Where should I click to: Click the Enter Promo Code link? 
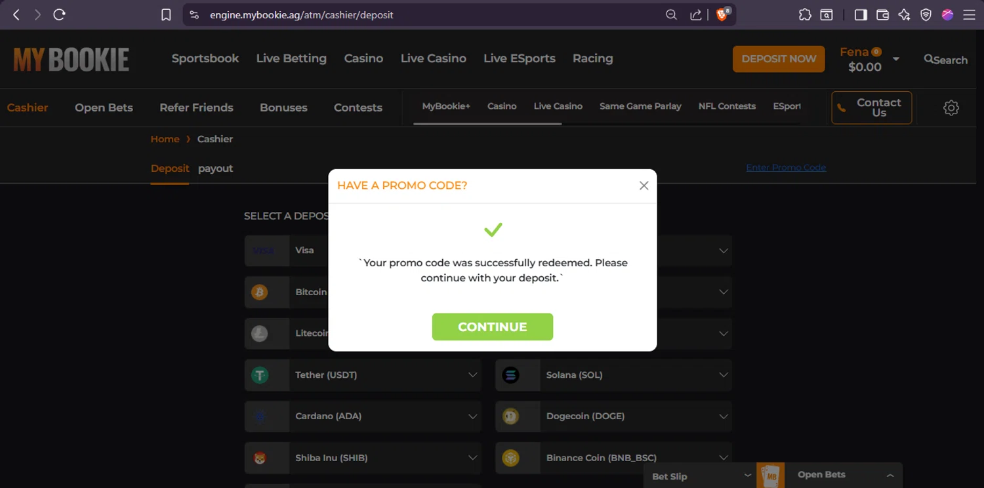(x=786, y=167)
